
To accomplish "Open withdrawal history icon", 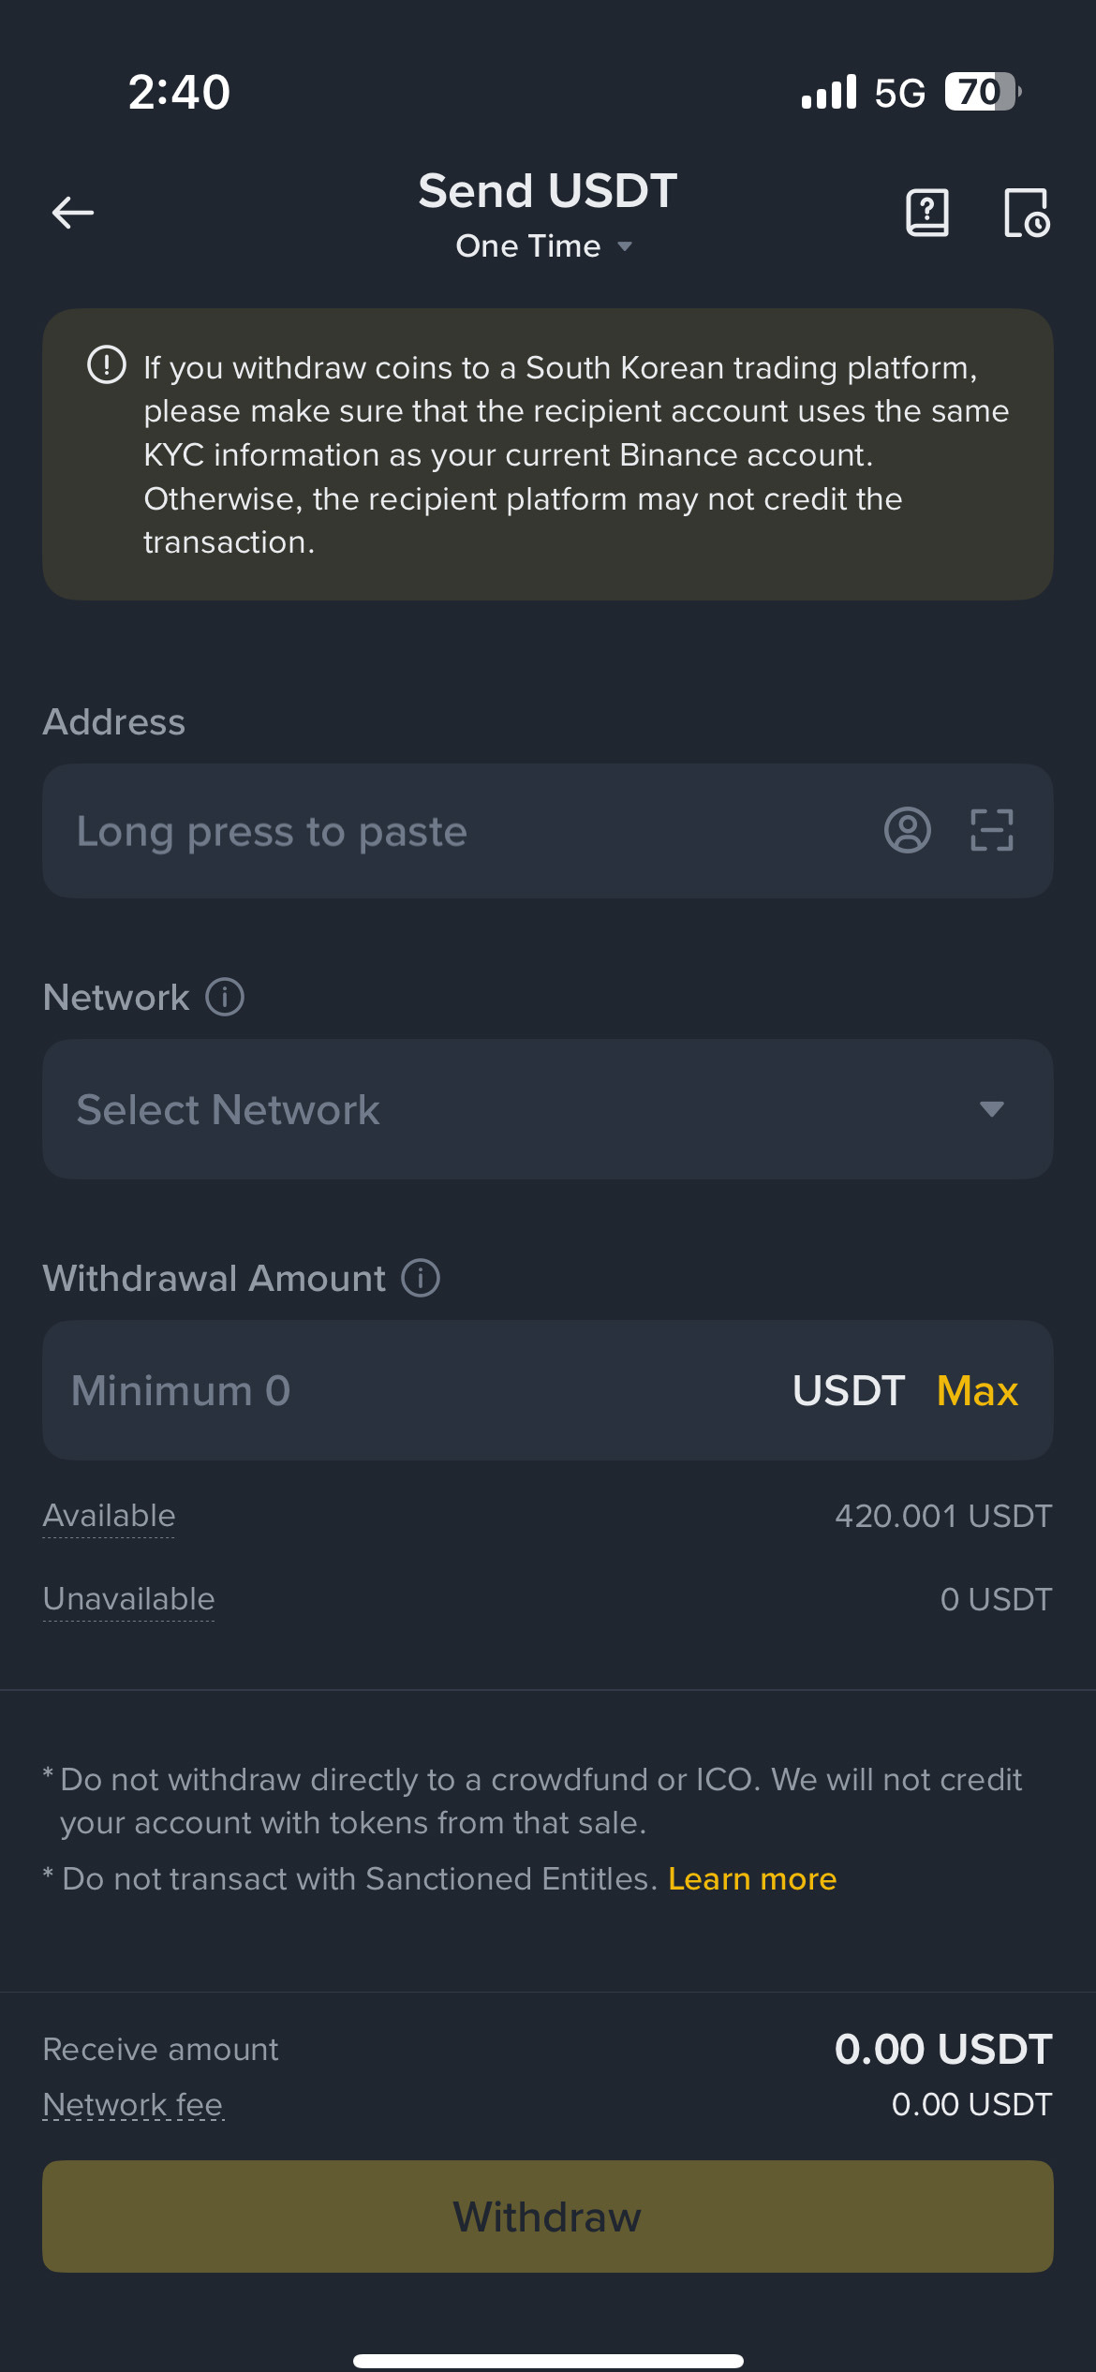I will click(1027, 213).
